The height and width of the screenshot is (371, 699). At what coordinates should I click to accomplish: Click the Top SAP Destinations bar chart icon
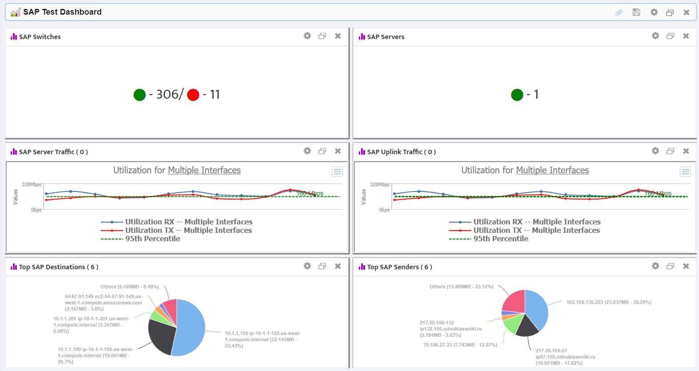click(x=14, y=267)
